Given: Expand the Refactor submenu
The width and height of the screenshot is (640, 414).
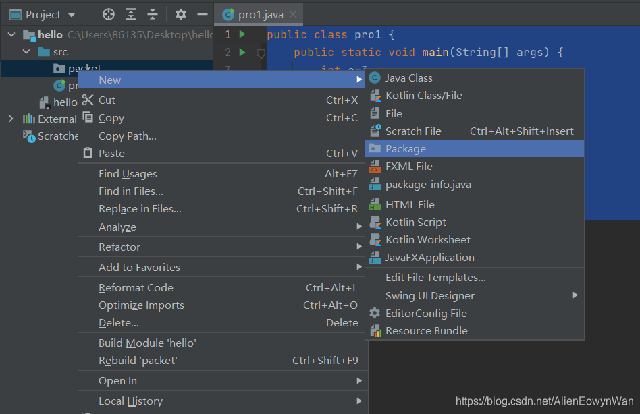Looking at the screenshot, I should [x=223, y=247].
